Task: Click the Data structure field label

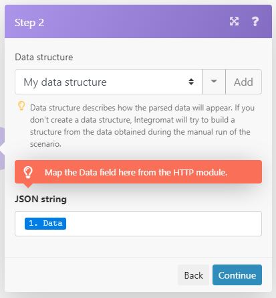Action: [x=44, y=58]
